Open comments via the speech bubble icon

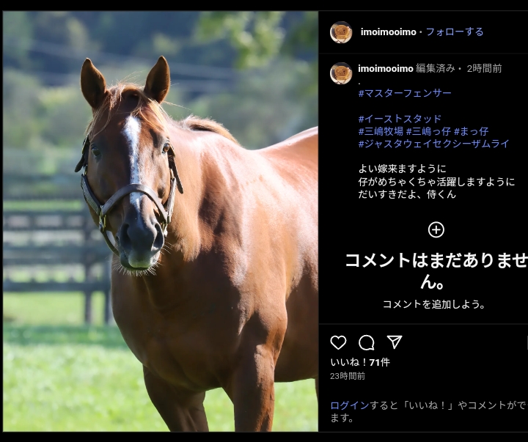[x=367, y=343]
